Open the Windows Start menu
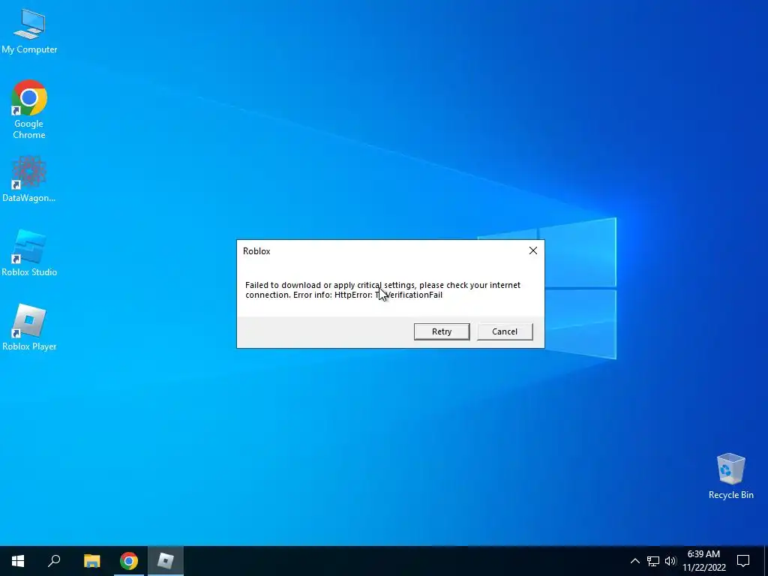 pos(18,561)
